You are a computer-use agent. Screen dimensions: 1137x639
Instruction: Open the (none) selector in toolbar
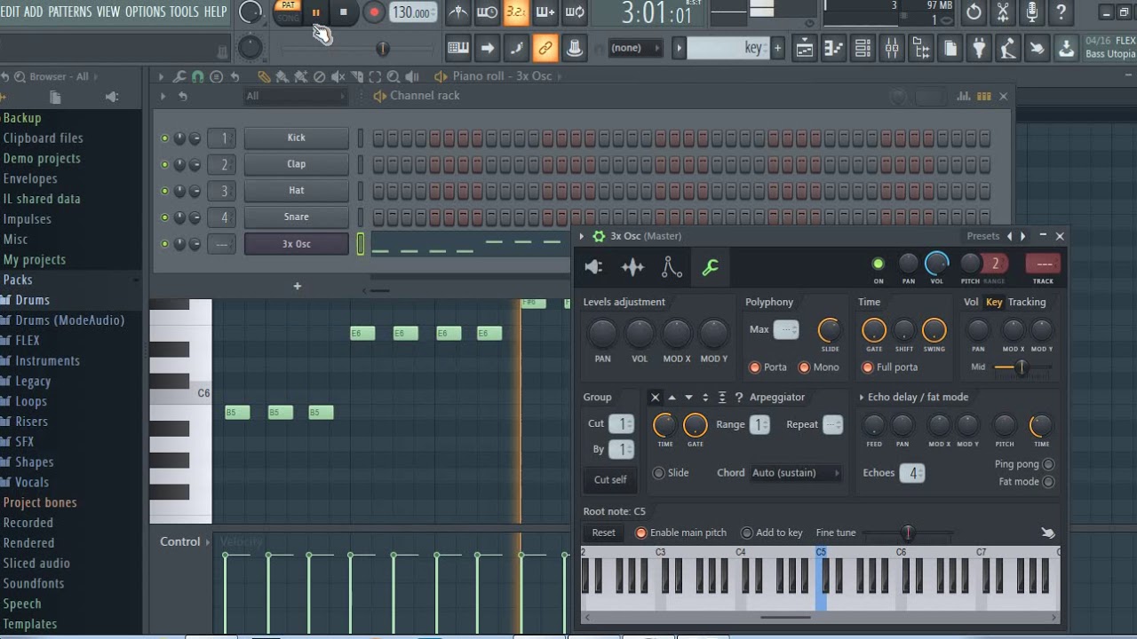point(635,48)
